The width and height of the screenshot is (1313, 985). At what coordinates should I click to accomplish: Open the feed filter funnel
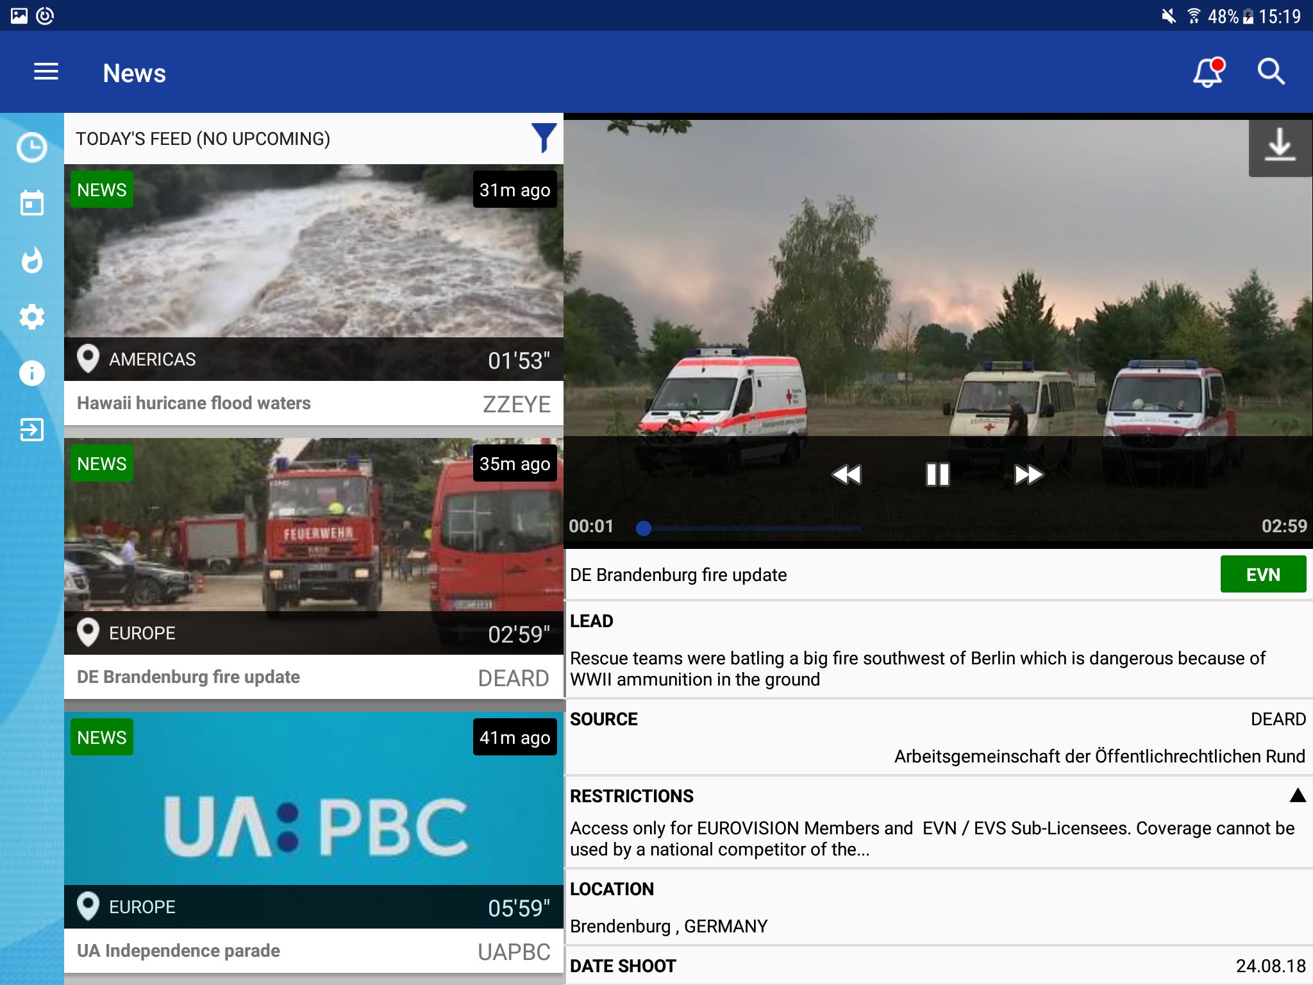543,138
